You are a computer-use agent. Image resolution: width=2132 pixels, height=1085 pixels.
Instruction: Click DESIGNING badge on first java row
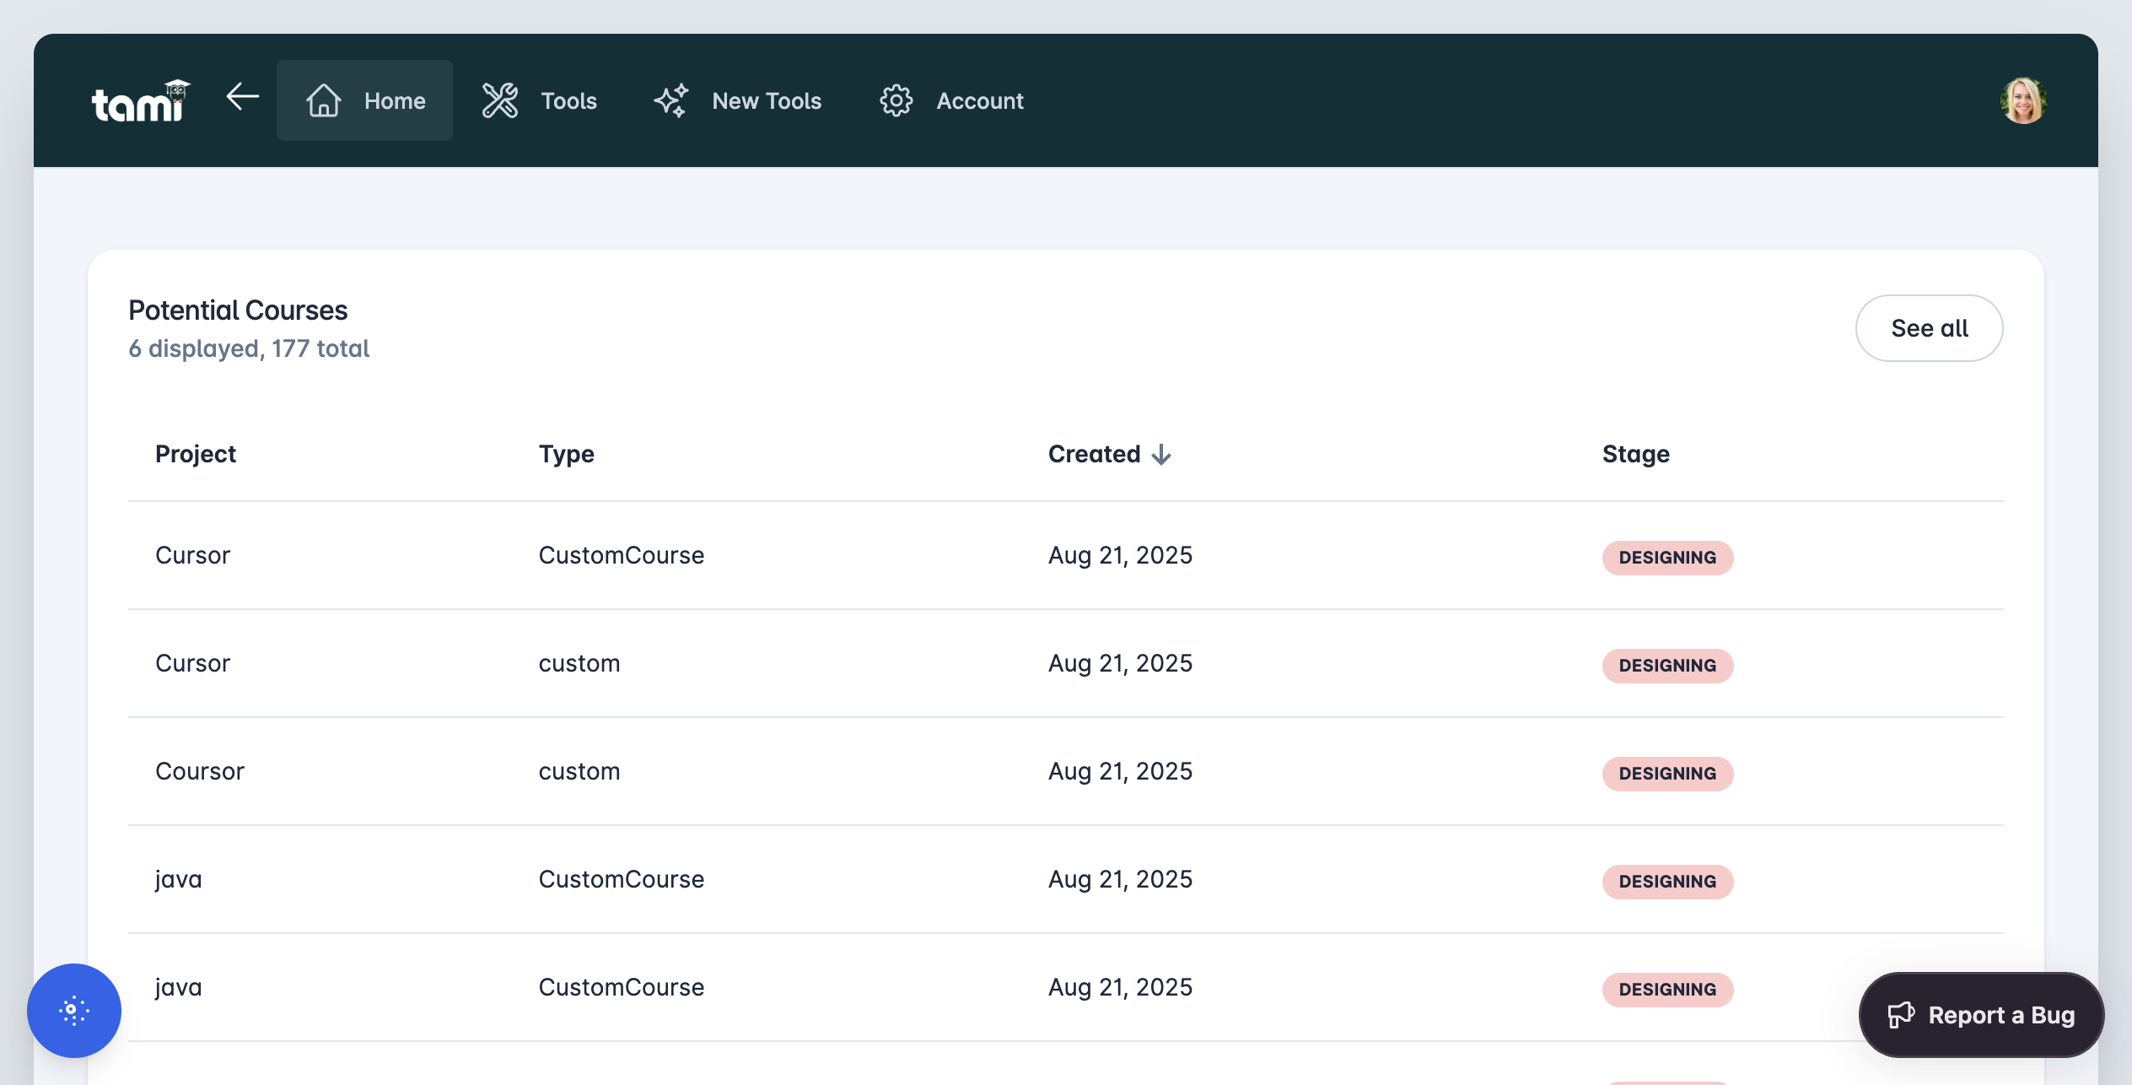1667,882
